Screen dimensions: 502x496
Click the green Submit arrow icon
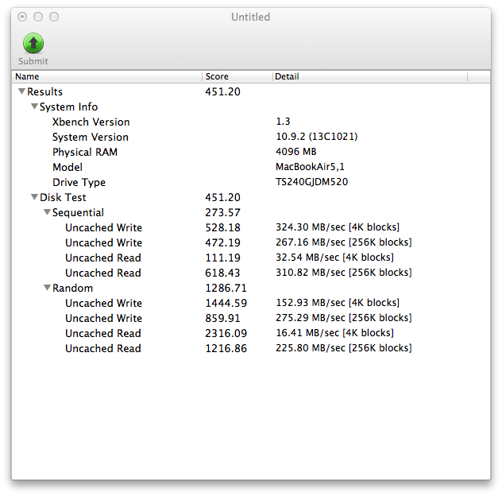33,43
